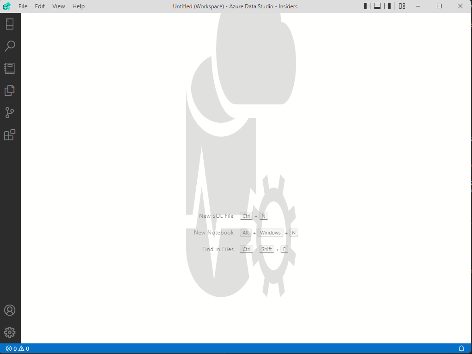The image size is (472, 354).
Task: Open the Customize Layout control
Action: coord(401,6)
